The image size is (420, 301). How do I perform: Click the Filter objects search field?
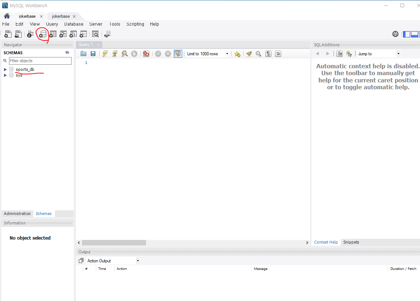pos(40,61)
